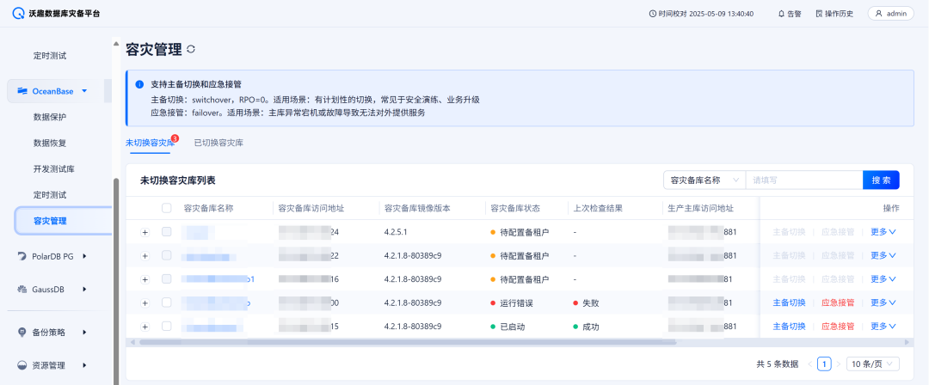Open 更多 menu for the 已启动 row
Image resolution: width=929 pixels, height=385 pixels.
pos(883,327)
